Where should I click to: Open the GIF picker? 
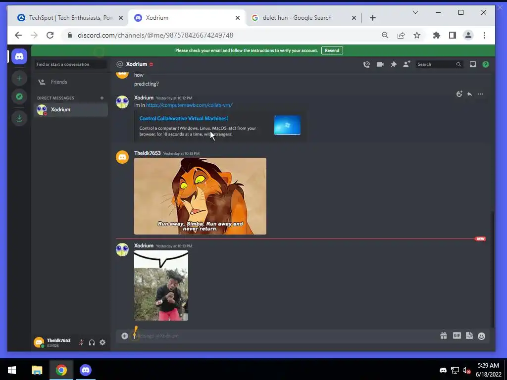[456, 336]
